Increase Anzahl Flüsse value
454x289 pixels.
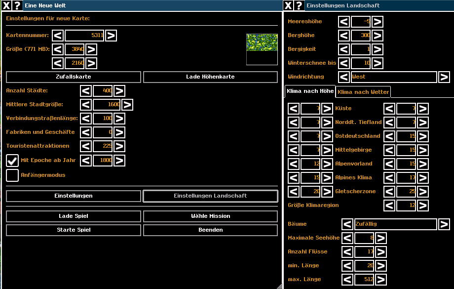tap(380, 252)
